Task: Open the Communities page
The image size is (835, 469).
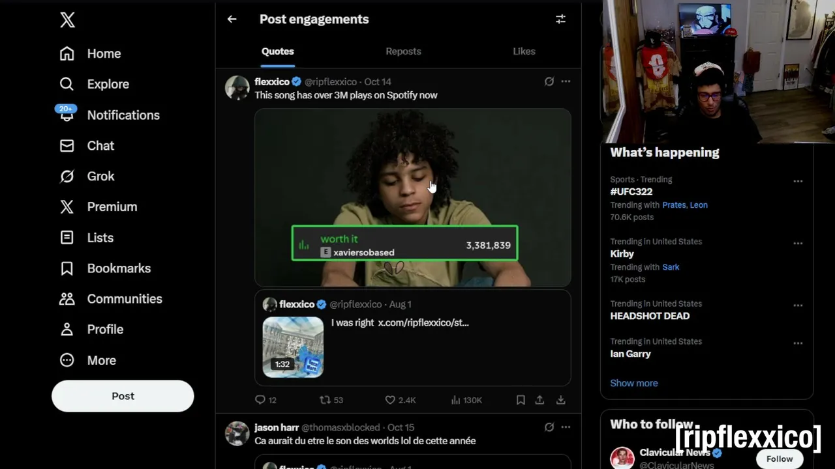Action: click(111, 298)
